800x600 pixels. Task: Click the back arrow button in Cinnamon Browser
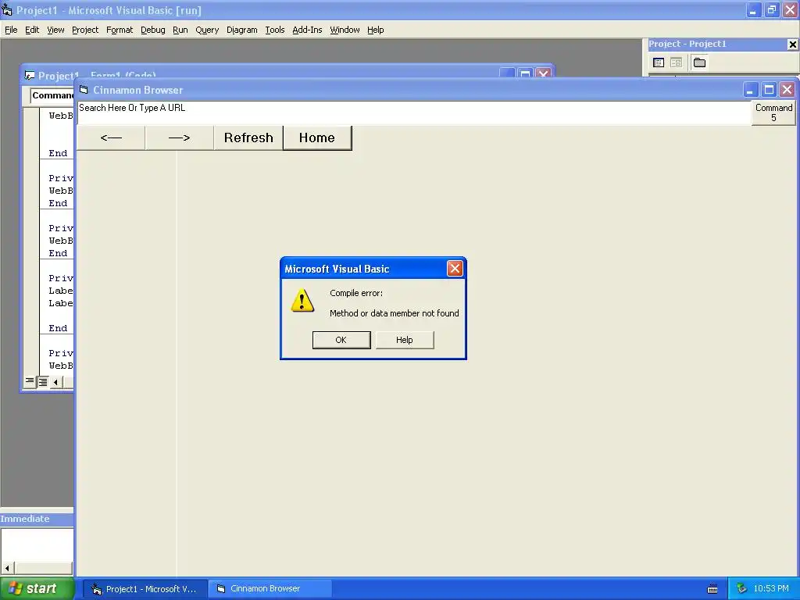[111, 137]
